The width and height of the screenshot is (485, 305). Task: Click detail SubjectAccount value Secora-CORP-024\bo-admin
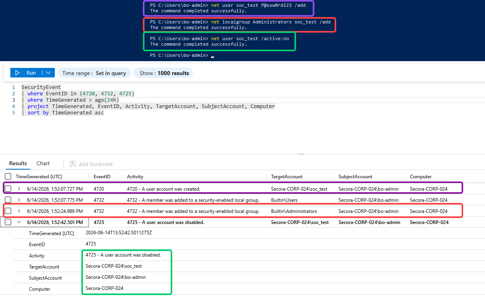point(115,277)
